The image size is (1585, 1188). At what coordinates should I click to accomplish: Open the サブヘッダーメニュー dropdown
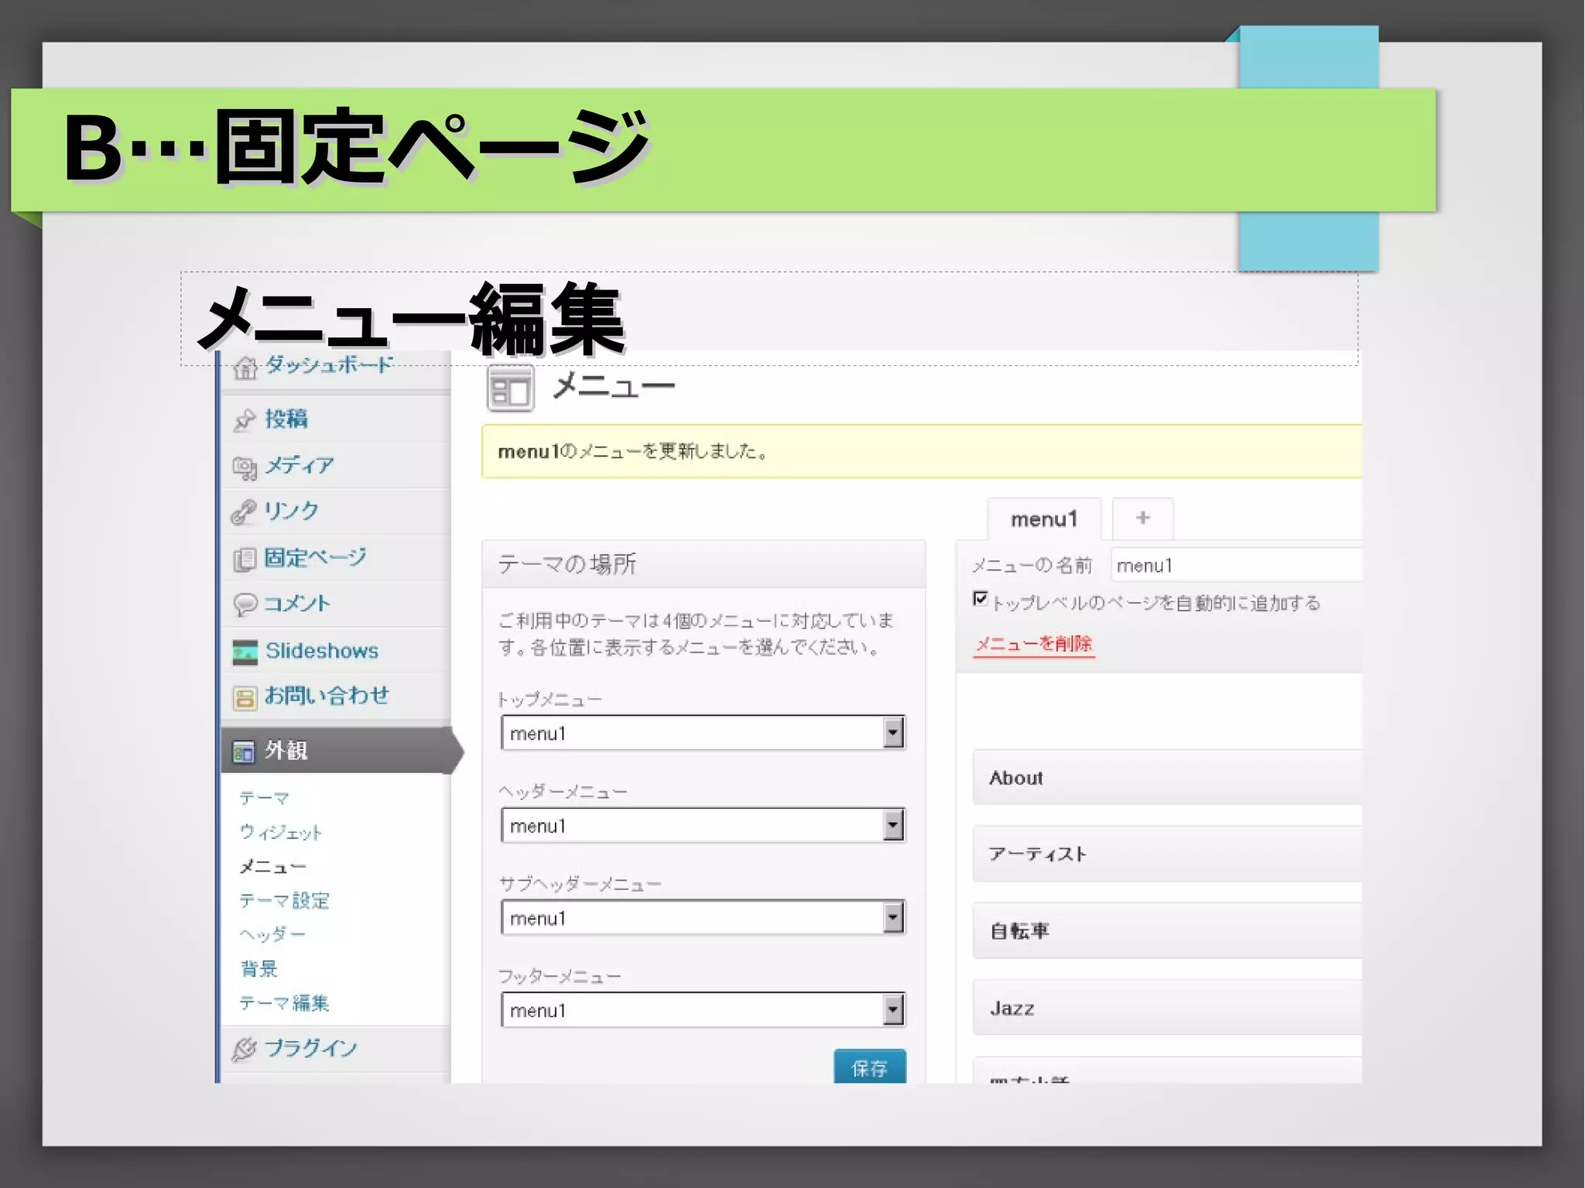click(x=703, y=918)
